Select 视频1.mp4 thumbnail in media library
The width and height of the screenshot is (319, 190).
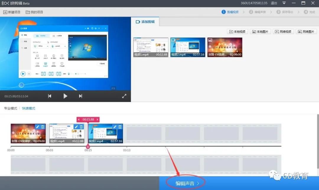151,47
